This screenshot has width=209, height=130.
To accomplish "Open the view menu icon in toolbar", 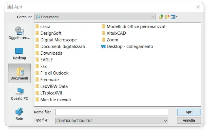I will (x=174, y=17).
